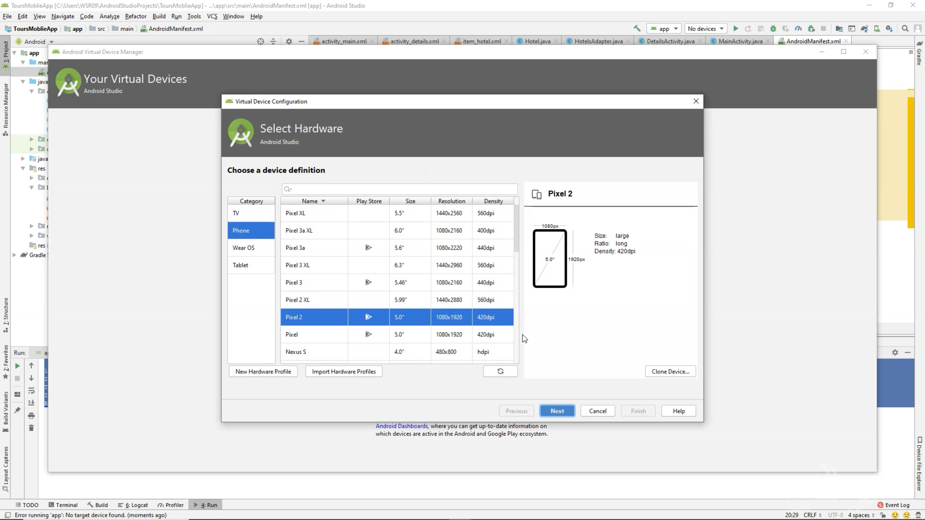The image size is (925, 520).
Task: Open the Tools menu
Action: point(194,17)
